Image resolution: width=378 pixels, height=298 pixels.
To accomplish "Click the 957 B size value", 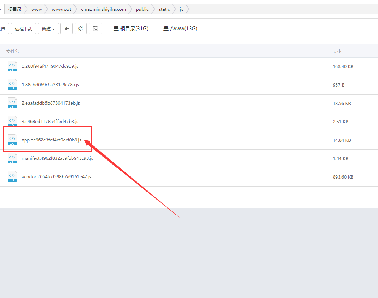I will pyautogui.click(x=339, y=85).
